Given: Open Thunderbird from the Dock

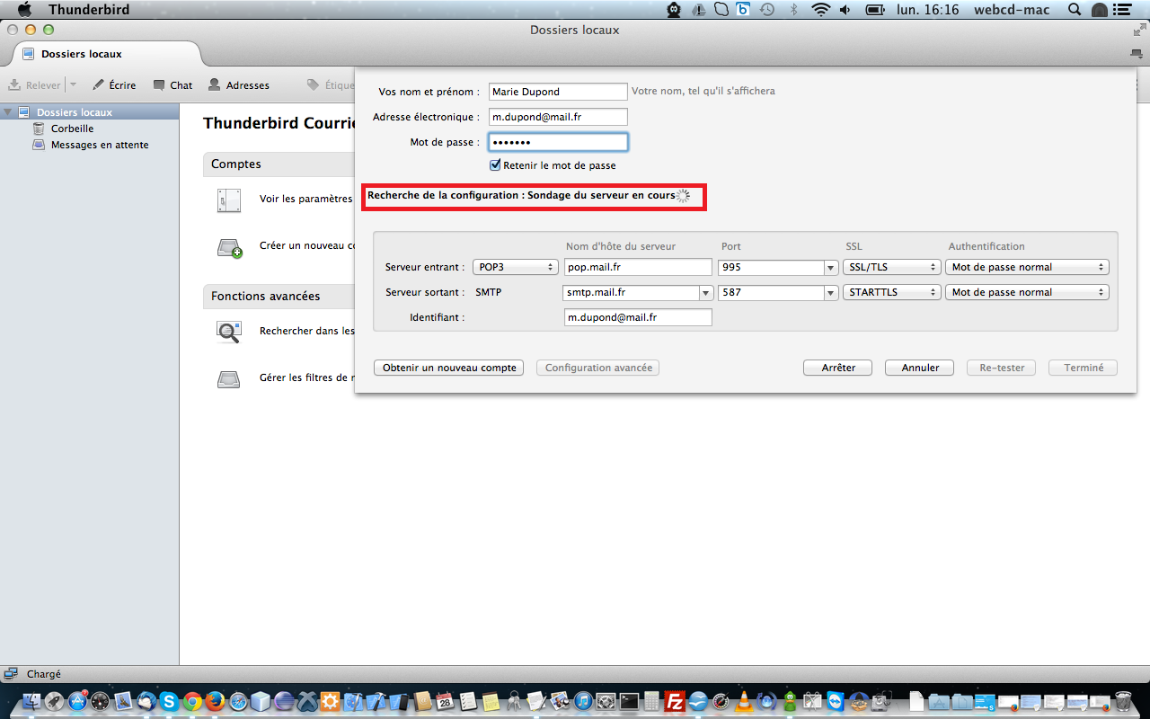Looking at the screenshot, I should (x=146, y=701).
